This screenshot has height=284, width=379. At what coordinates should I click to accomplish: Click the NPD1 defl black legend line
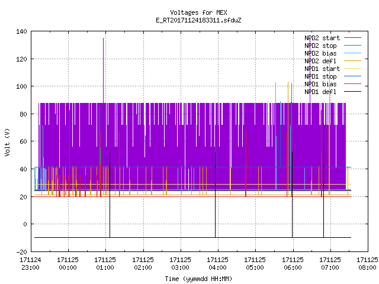click(x=353, y=92)
